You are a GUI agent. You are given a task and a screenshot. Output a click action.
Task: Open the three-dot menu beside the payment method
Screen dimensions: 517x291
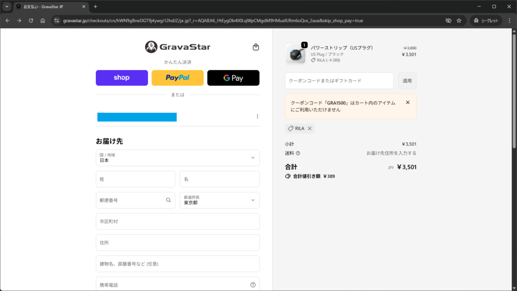257,116
